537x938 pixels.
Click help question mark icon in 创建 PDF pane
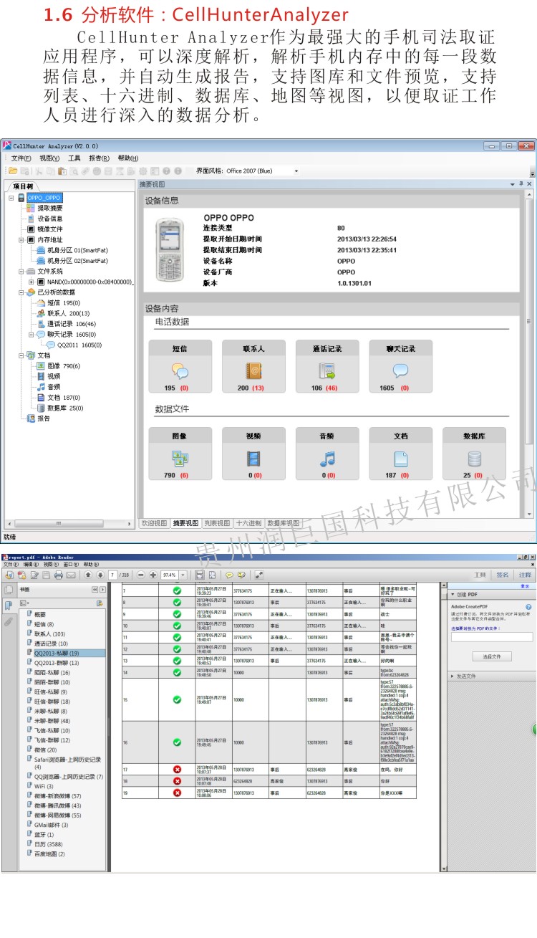[x=528, y=607]
